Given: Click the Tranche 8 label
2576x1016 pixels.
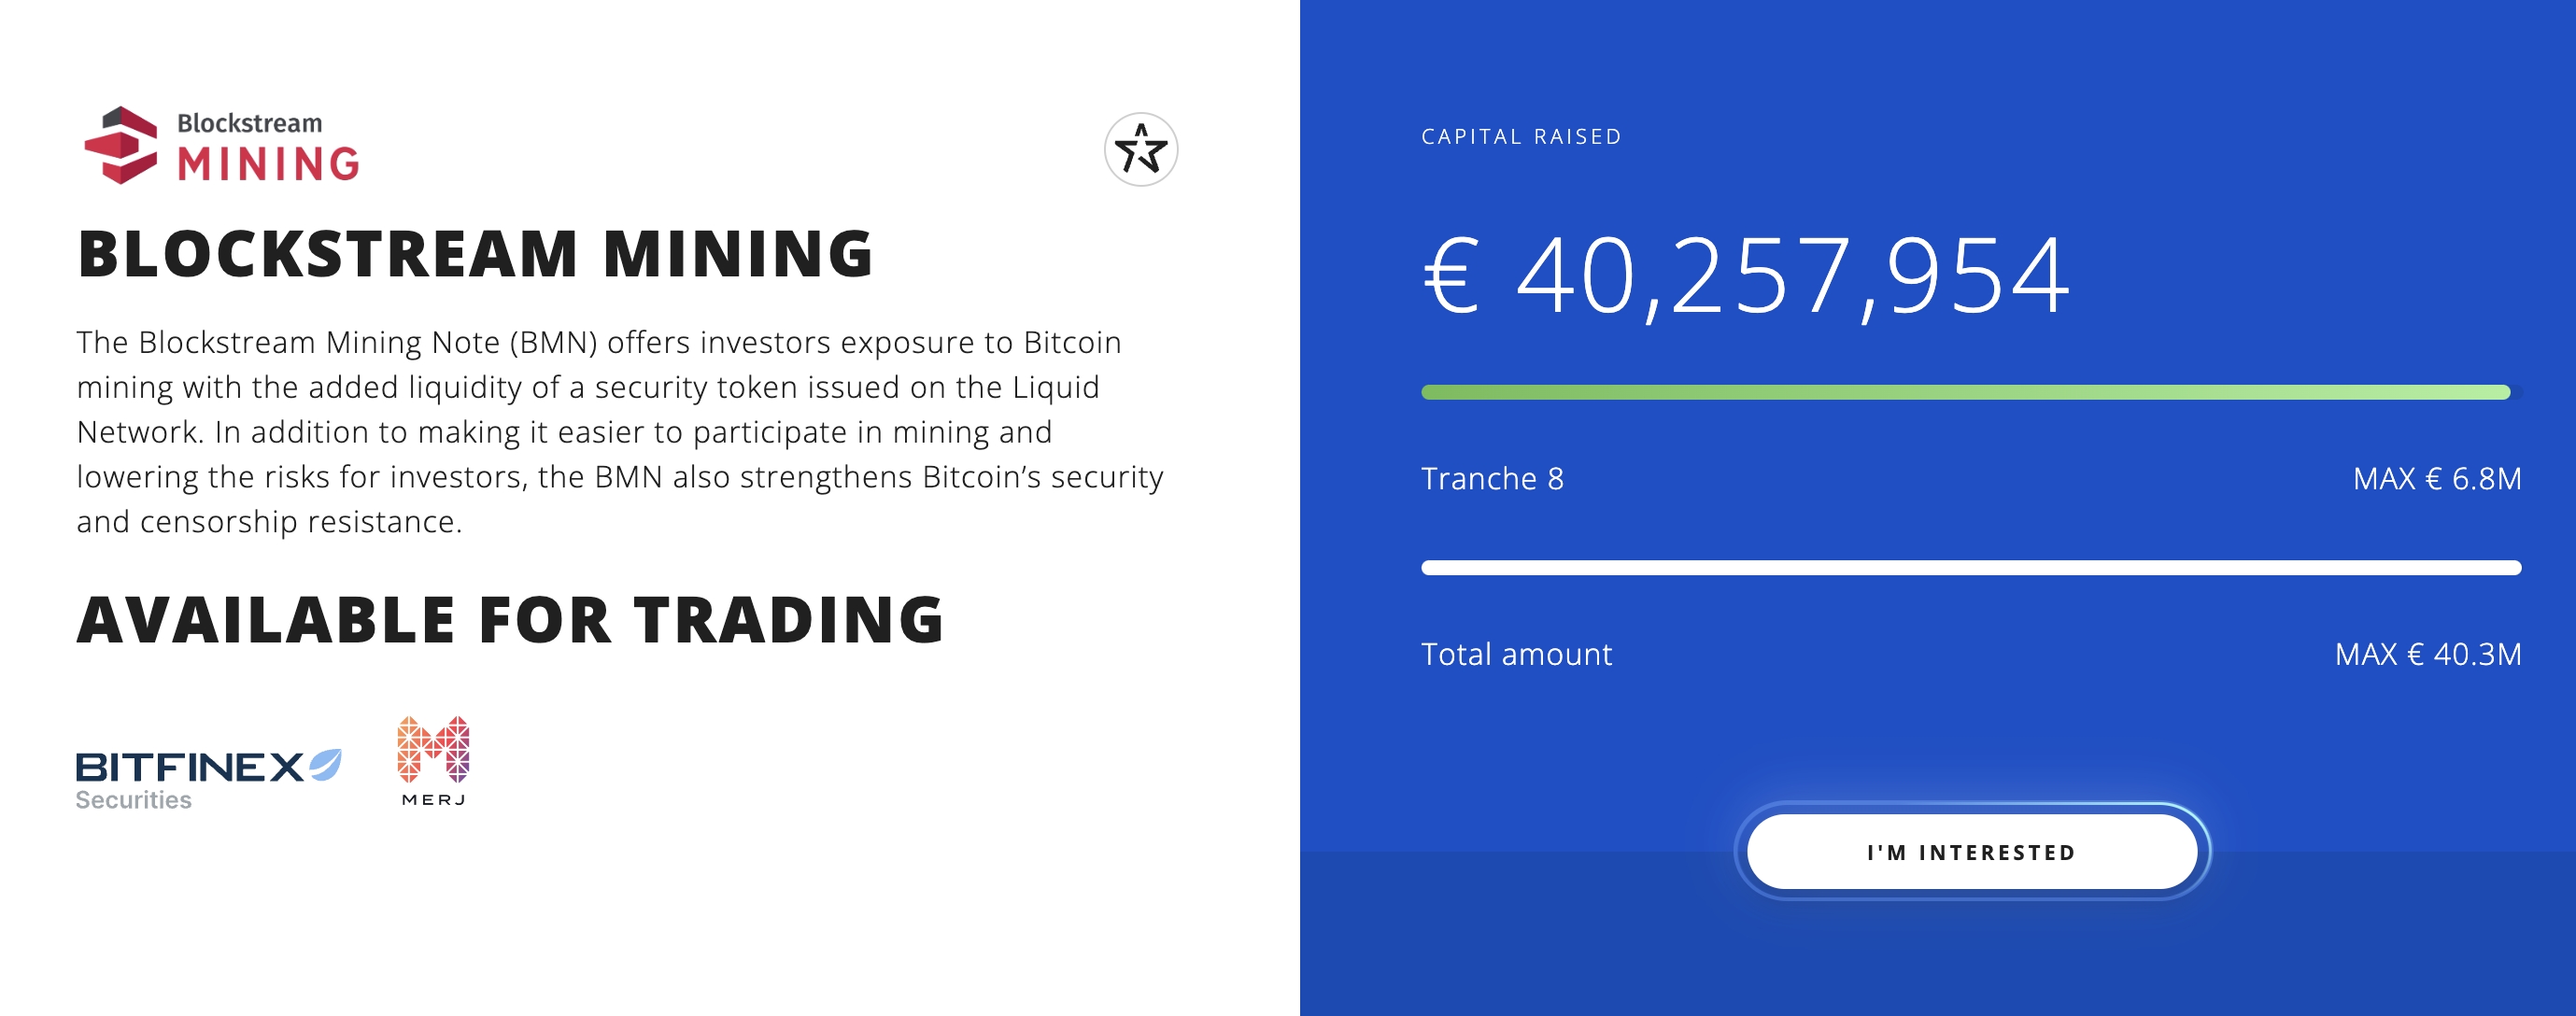Looking at the screenshot, I should click(x=1492, y=479).
